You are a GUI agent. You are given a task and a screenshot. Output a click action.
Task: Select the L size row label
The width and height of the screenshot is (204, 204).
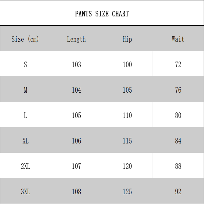(x=25, y=116)
